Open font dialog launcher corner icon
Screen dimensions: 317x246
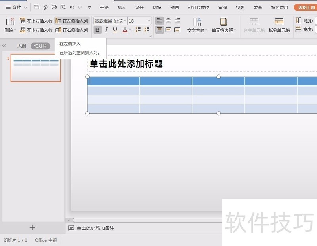coord(151,36)
